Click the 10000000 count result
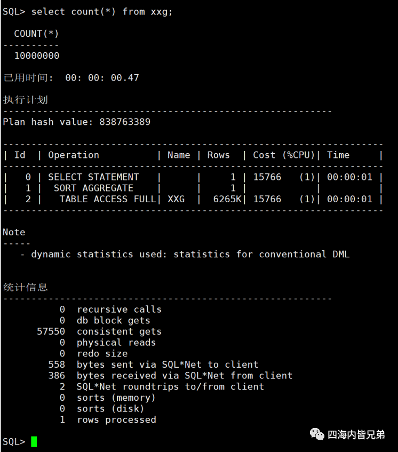The image size is (398, 452). click(37, 55)
